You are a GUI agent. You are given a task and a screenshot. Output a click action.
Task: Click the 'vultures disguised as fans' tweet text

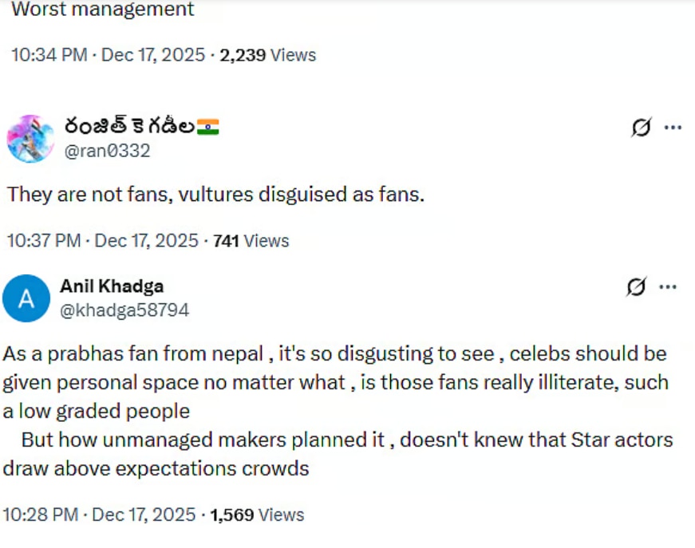[x=215, y=194]
